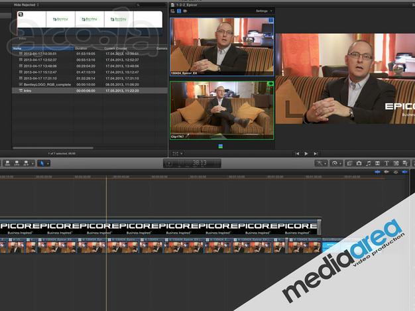The height and width of the screenshot is (311, 415).
Task: Open the angle viewer Settings menu
Action: (264, 11)
